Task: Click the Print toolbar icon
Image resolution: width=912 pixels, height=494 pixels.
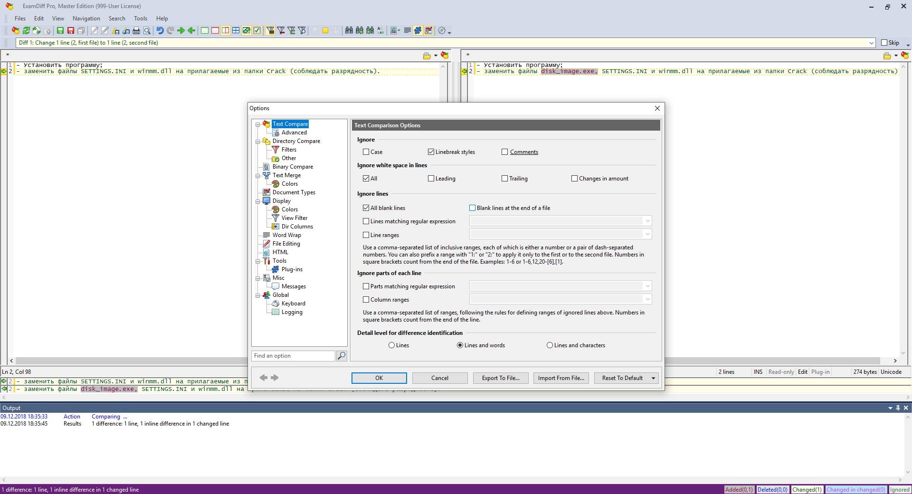Action: 136,30
